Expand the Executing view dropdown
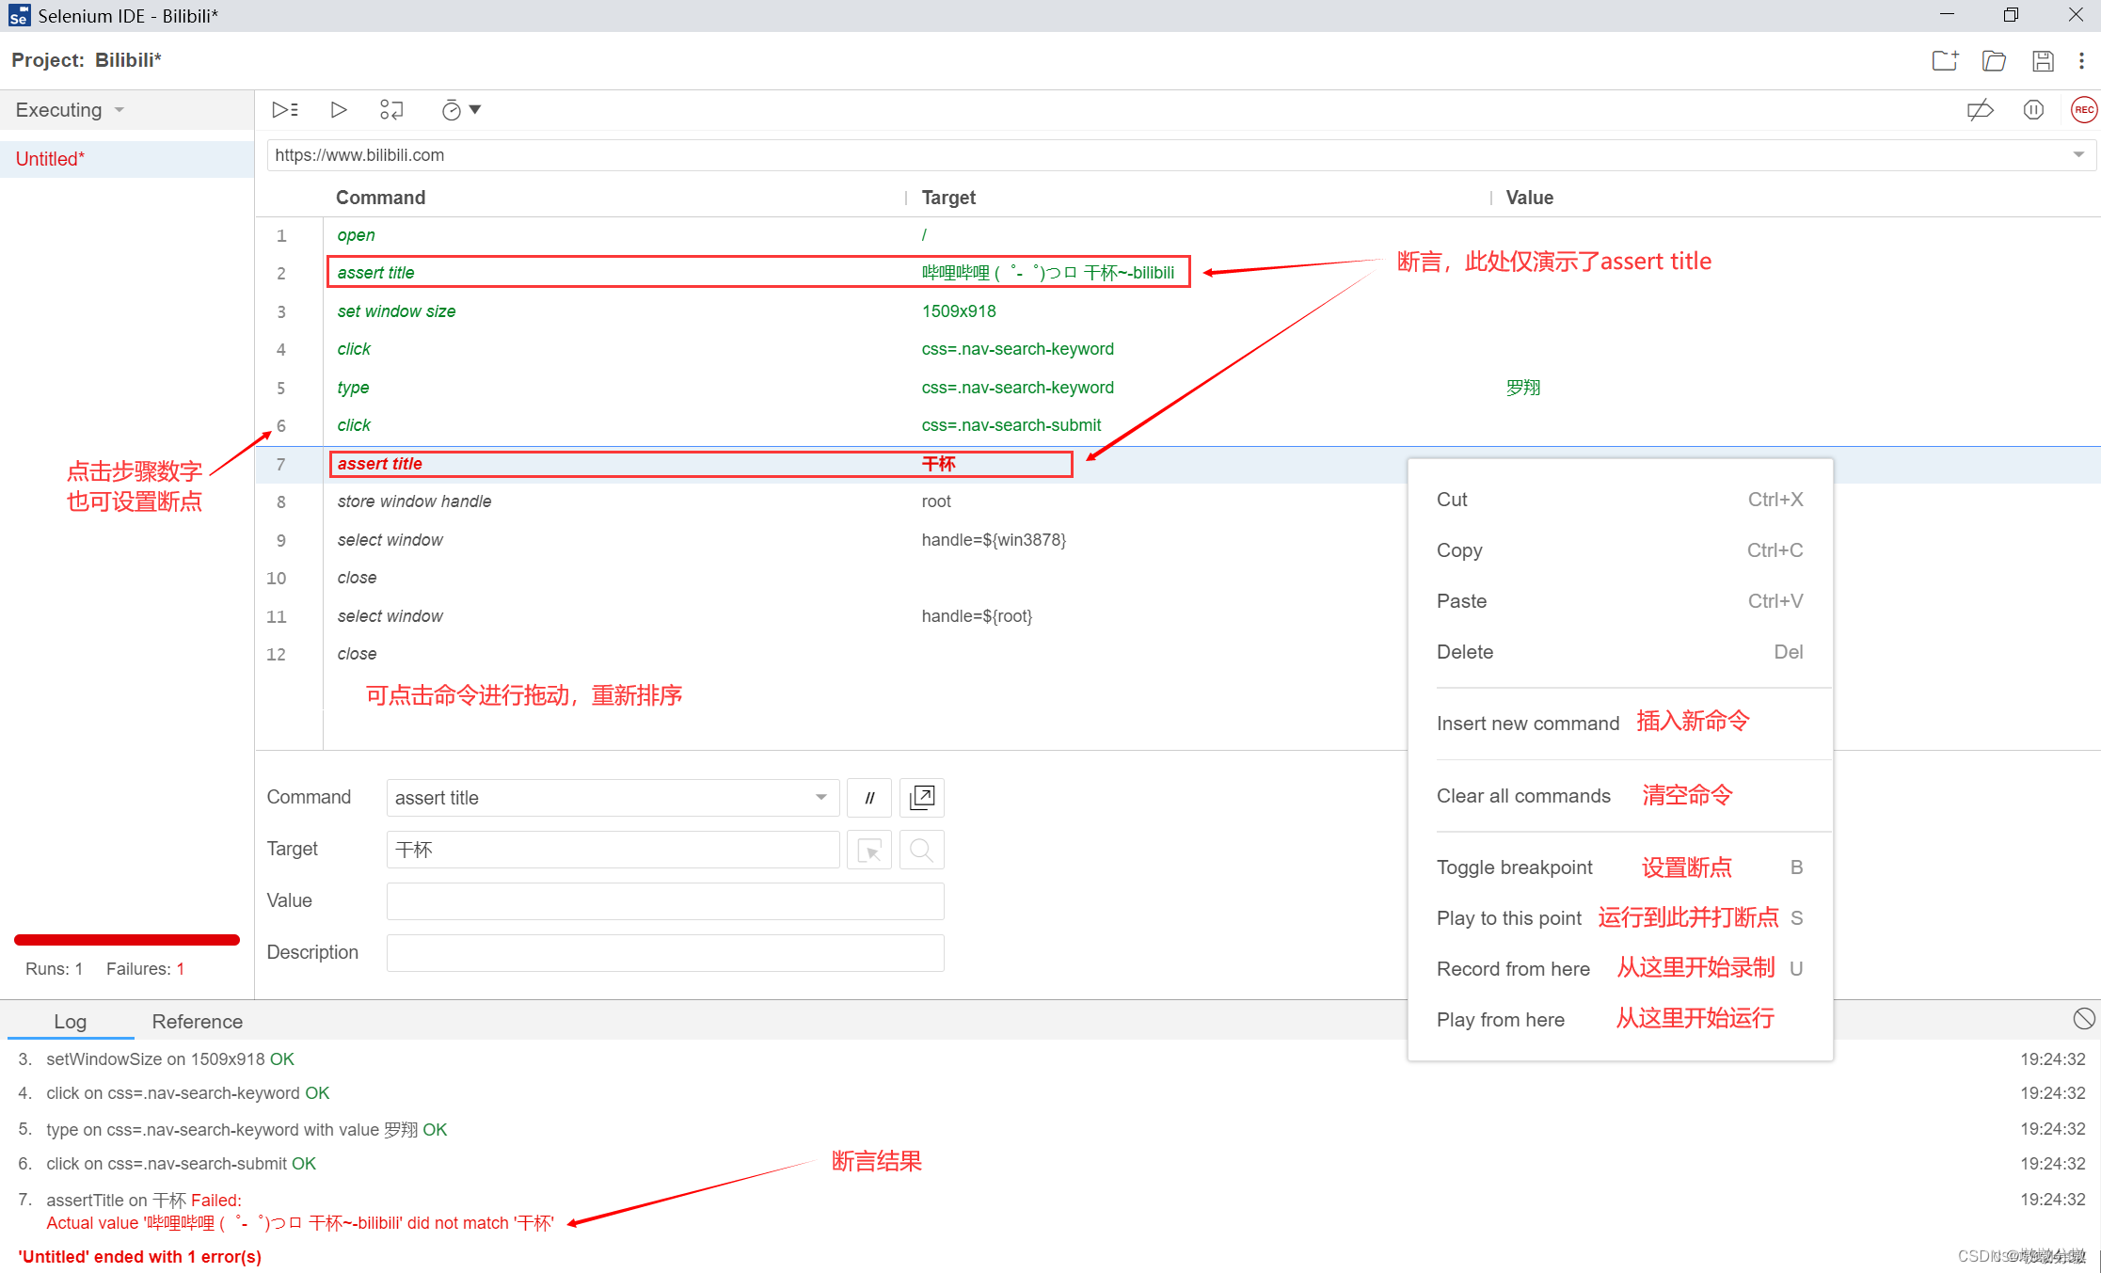2101x1273 pixels. click(71, 110)
